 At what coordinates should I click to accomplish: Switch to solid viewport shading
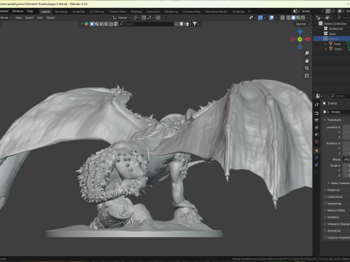[293, 17]
